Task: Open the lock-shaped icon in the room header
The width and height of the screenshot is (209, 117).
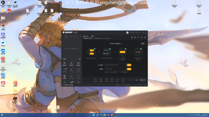Action: pyautogui.click(x=135, y=37)
